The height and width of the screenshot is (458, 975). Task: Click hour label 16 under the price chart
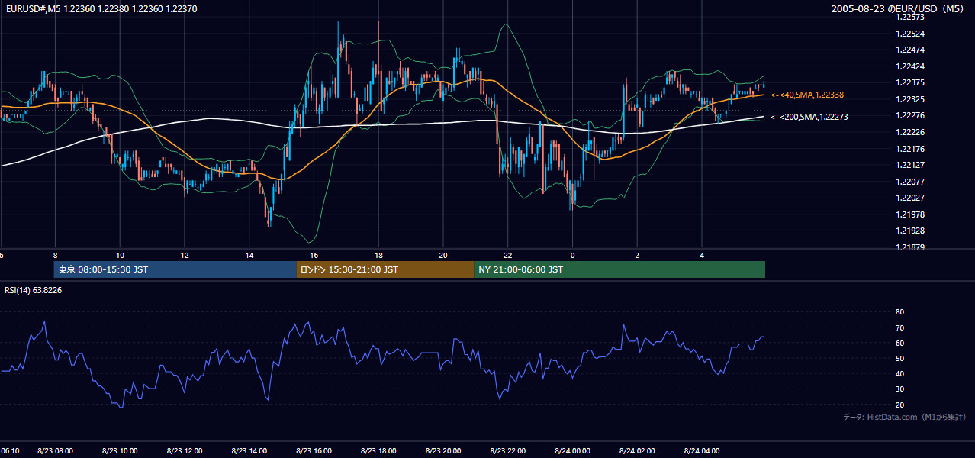[x=314, y=254]
